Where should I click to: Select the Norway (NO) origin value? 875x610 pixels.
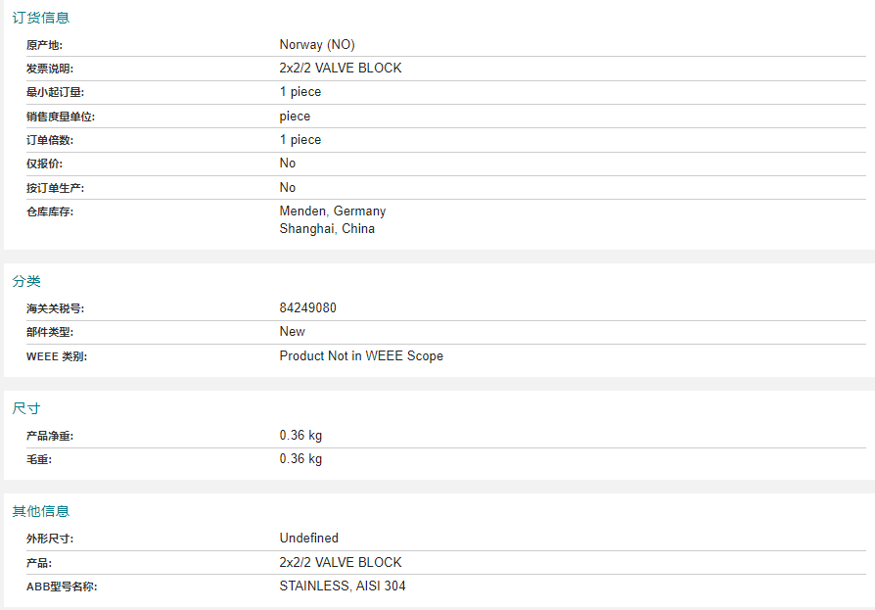pyautogui.click(x=317, y=45)
